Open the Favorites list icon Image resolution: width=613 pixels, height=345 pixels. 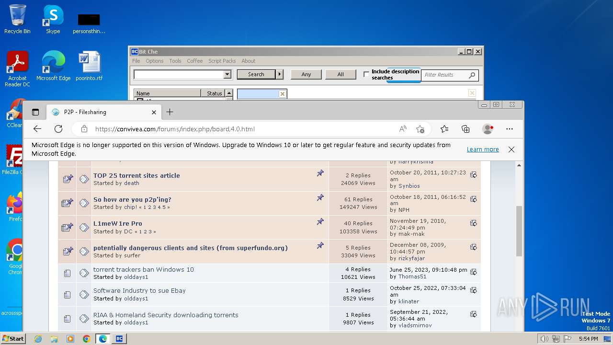[444, 129]
